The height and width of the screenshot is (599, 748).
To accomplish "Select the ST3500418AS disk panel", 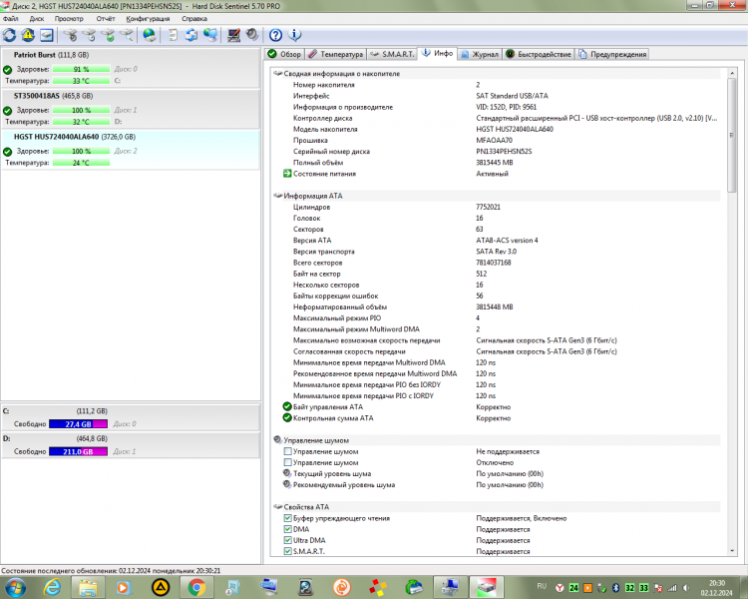I will 131,109.
